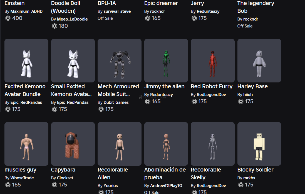The width and height of the screenshot is (305, 194).
Task: Open Meep_LeDoodle creator profile link
Action: [72, 19]
